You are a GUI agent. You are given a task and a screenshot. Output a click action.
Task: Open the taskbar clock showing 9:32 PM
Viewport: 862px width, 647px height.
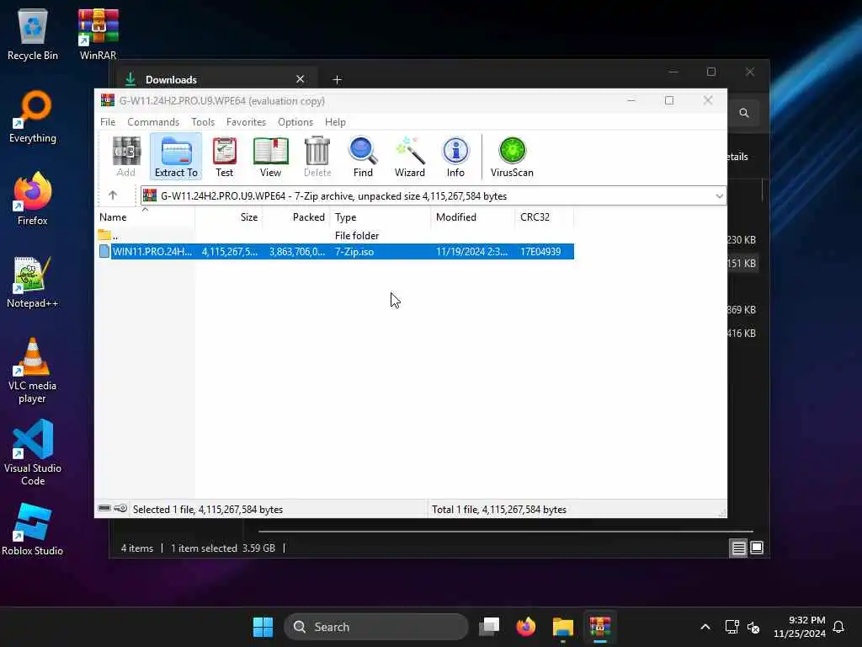click(800, 627)
